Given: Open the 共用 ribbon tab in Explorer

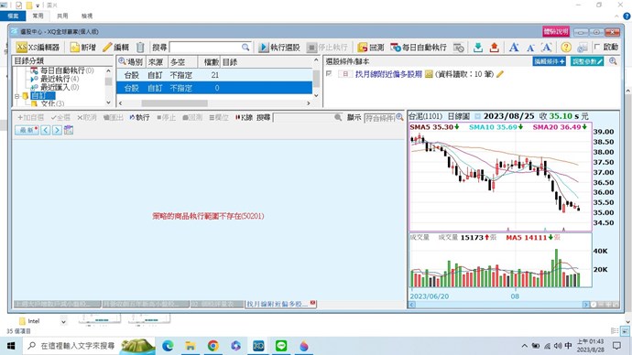Looking at the screenshot, I should coord(62,16).
